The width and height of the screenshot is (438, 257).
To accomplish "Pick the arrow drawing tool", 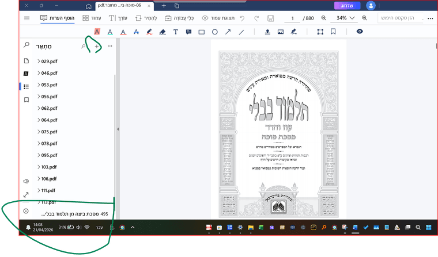I will (228, 32).
